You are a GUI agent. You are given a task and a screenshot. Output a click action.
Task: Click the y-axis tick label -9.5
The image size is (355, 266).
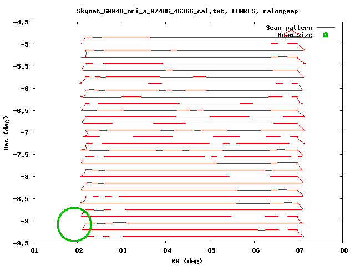(x=21, y=243)
